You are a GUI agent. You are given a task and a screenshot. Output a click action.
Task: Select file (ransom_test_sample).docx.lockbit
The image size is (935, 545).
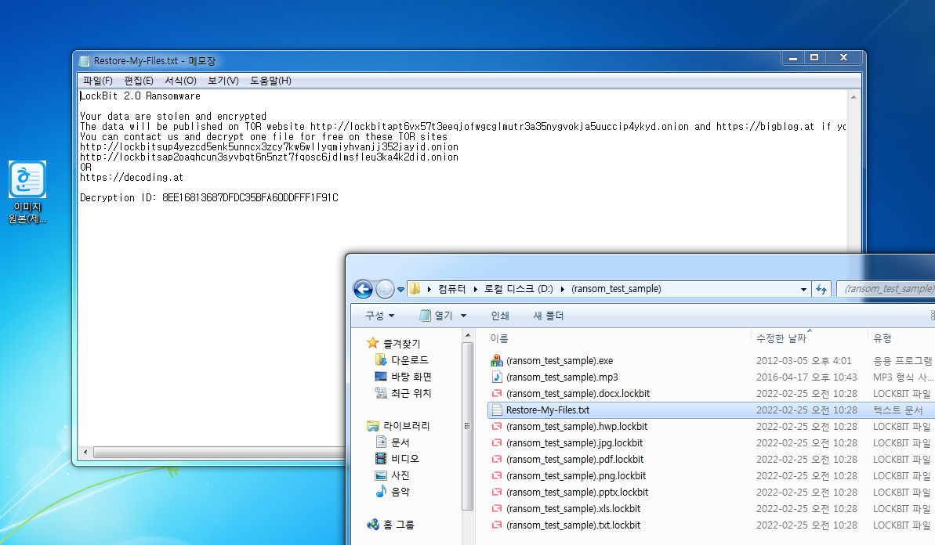[x=578, y=394]
